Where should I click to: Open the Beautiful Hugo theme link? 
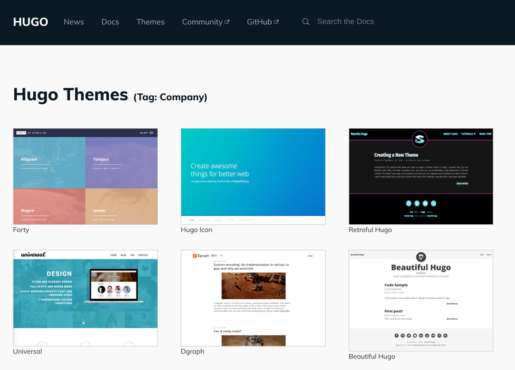(x=372, y=357)
